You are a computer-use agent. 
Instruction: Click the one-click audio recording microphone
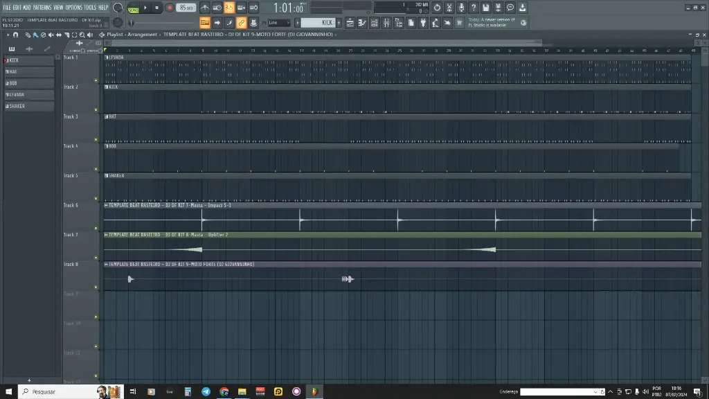click(x=461, y=8)
